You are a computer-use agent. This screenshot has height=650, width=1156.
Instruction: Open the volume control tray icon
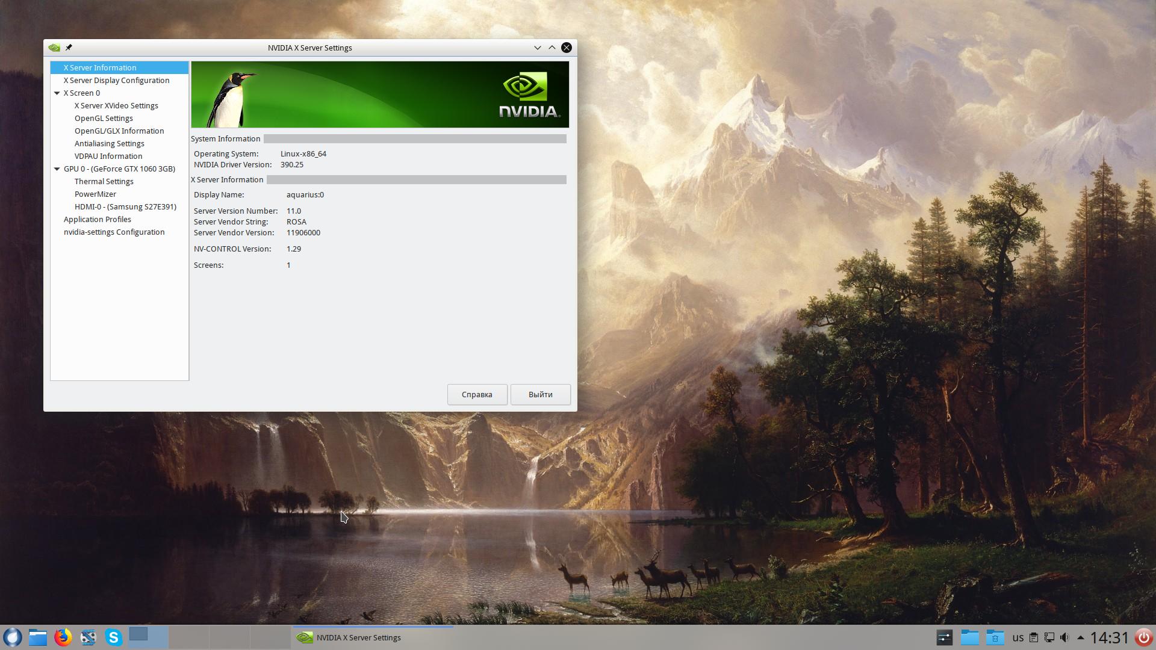point(1064,637)
